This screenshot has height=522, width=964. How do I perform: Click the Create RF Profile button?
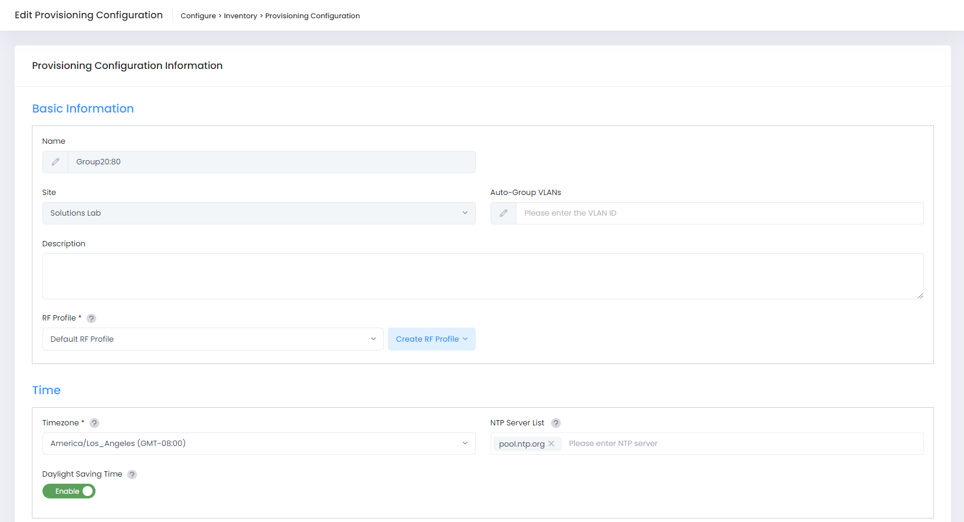(431, 339)
